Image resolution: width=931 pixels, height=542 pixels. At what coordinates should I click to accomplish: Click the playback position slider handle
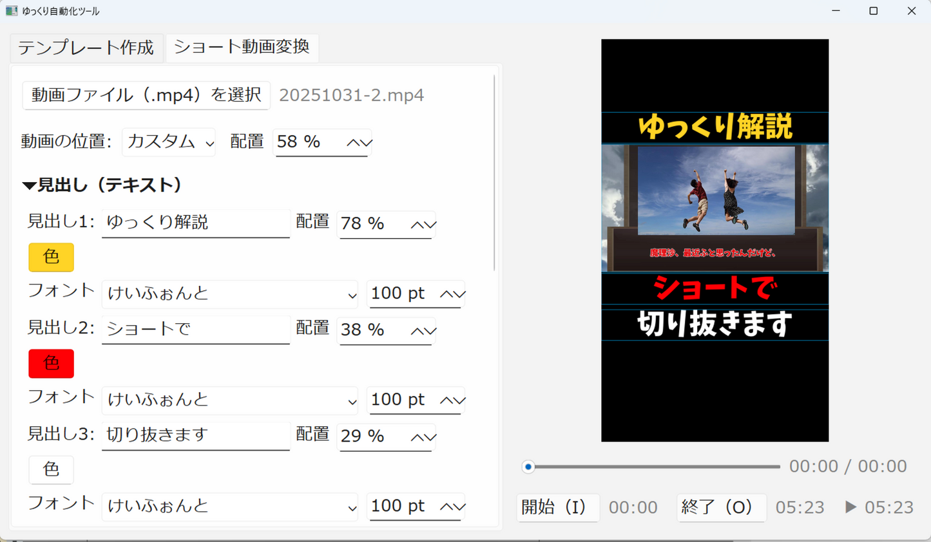pyautogui.click(x=528, y=466)
